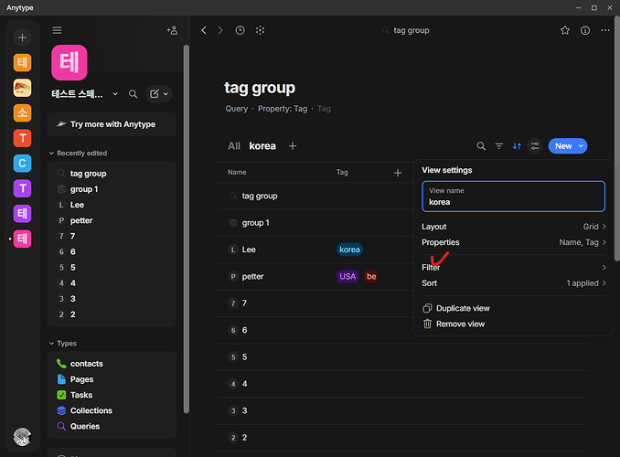Open Properties setting showing Name, Tag

tap(513, 242)
